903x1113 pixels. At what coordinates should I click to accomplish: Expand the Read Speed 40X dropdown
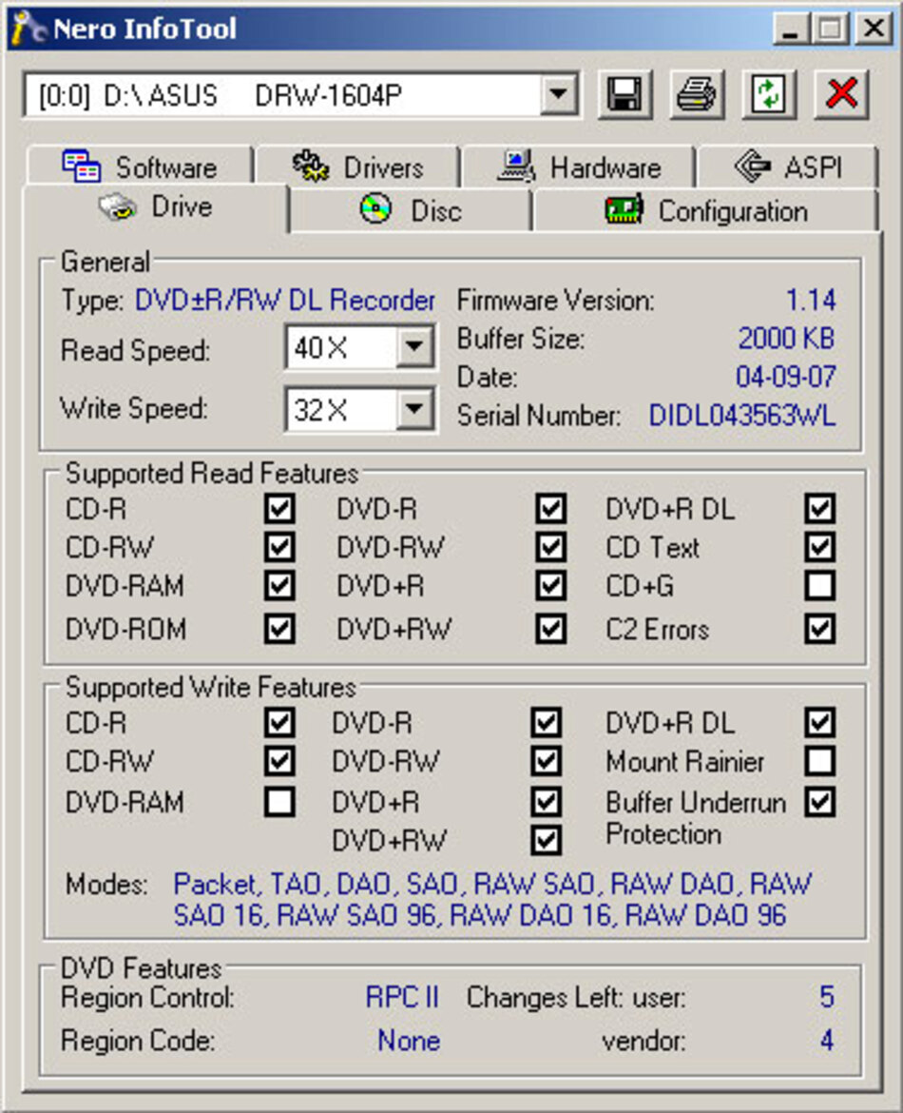pos(414,347)
